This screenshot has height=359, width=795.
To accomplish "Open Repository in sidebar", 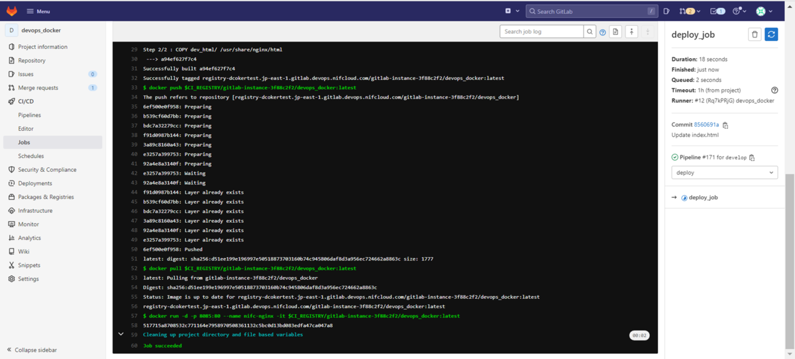I will pos(52,60).
